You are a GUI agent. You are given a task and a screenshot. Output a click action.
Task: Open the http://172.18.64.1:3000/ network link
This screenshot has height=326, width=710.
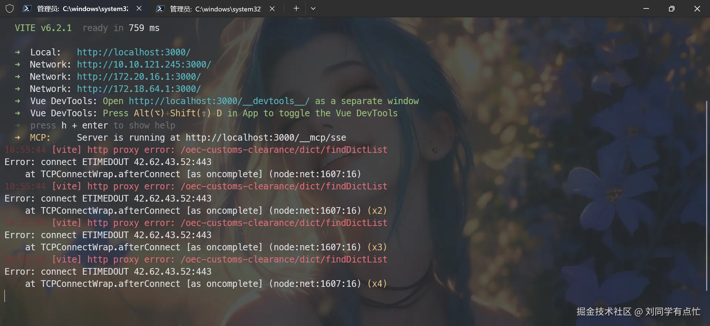(x=139, y=89)
